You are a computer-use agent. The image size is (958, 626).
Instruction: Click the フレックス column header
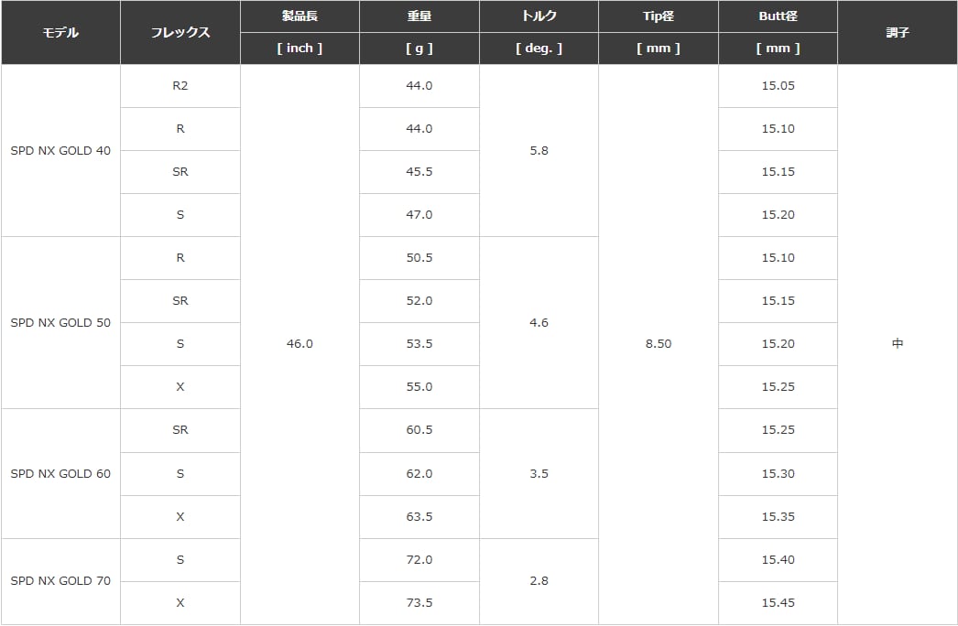[180, 32]
